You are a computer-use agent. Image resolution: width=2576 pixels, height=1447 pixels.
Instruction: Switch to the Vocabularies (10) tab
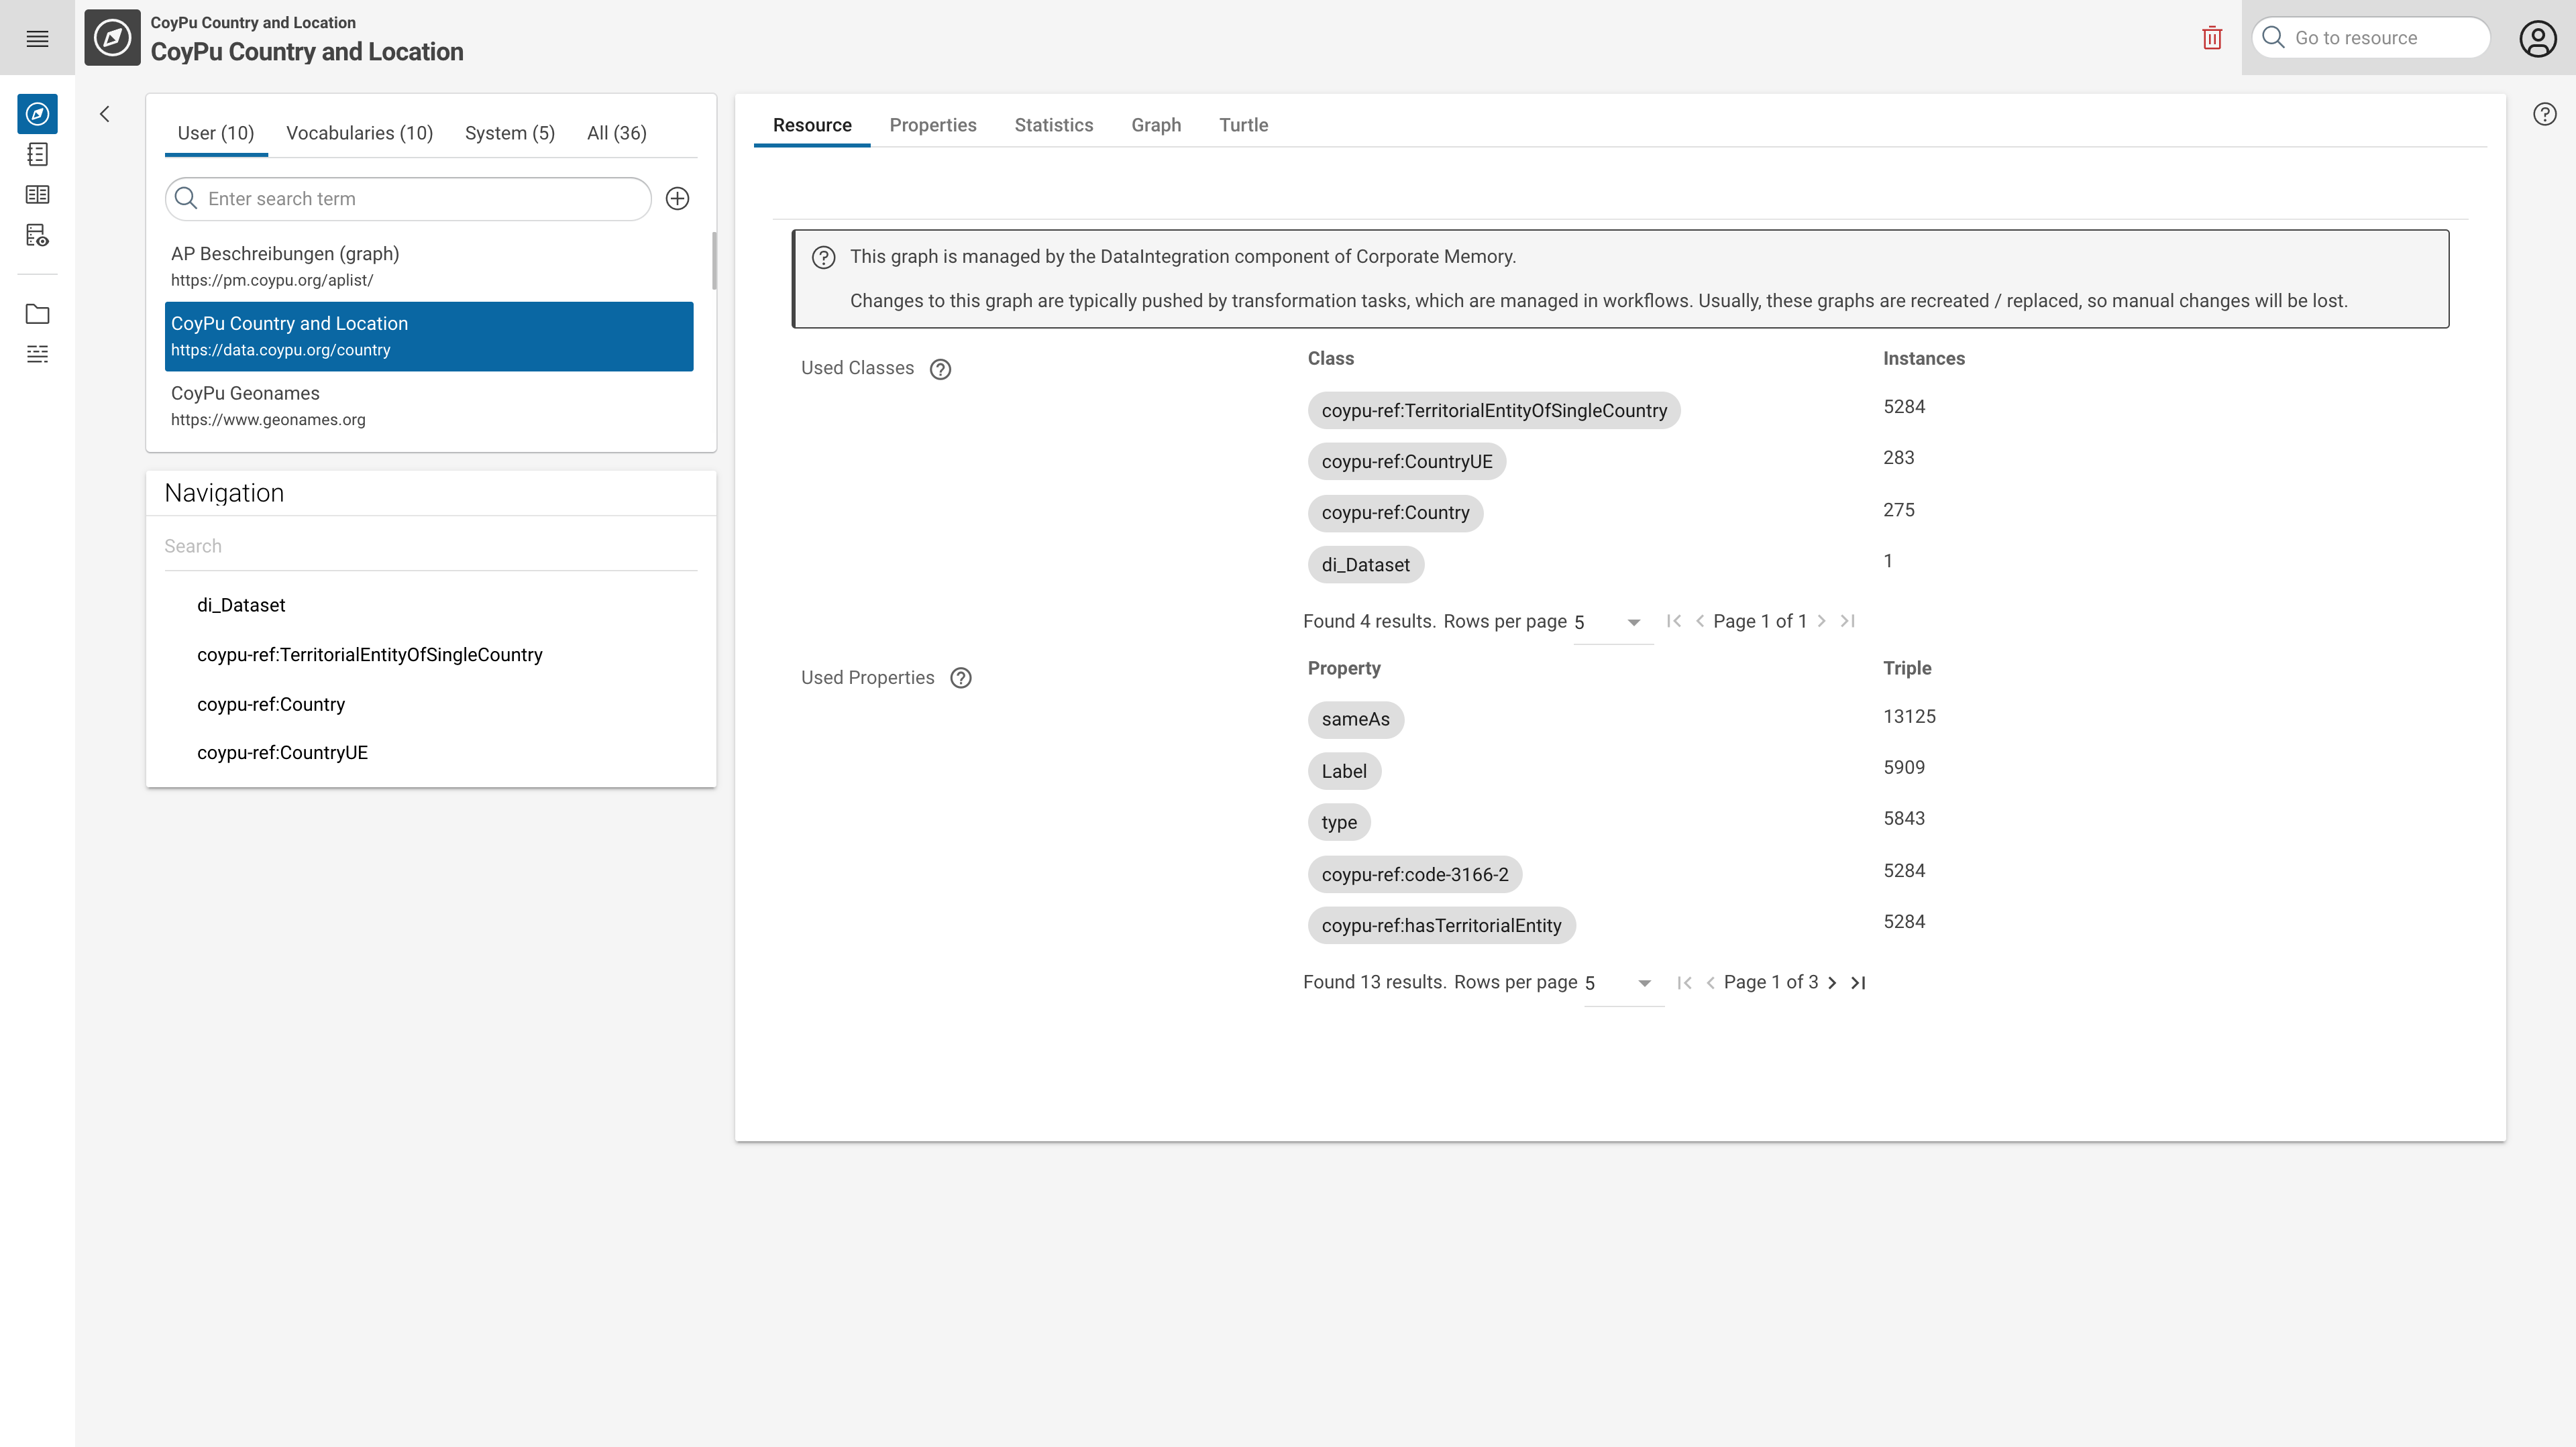(359, 132)
